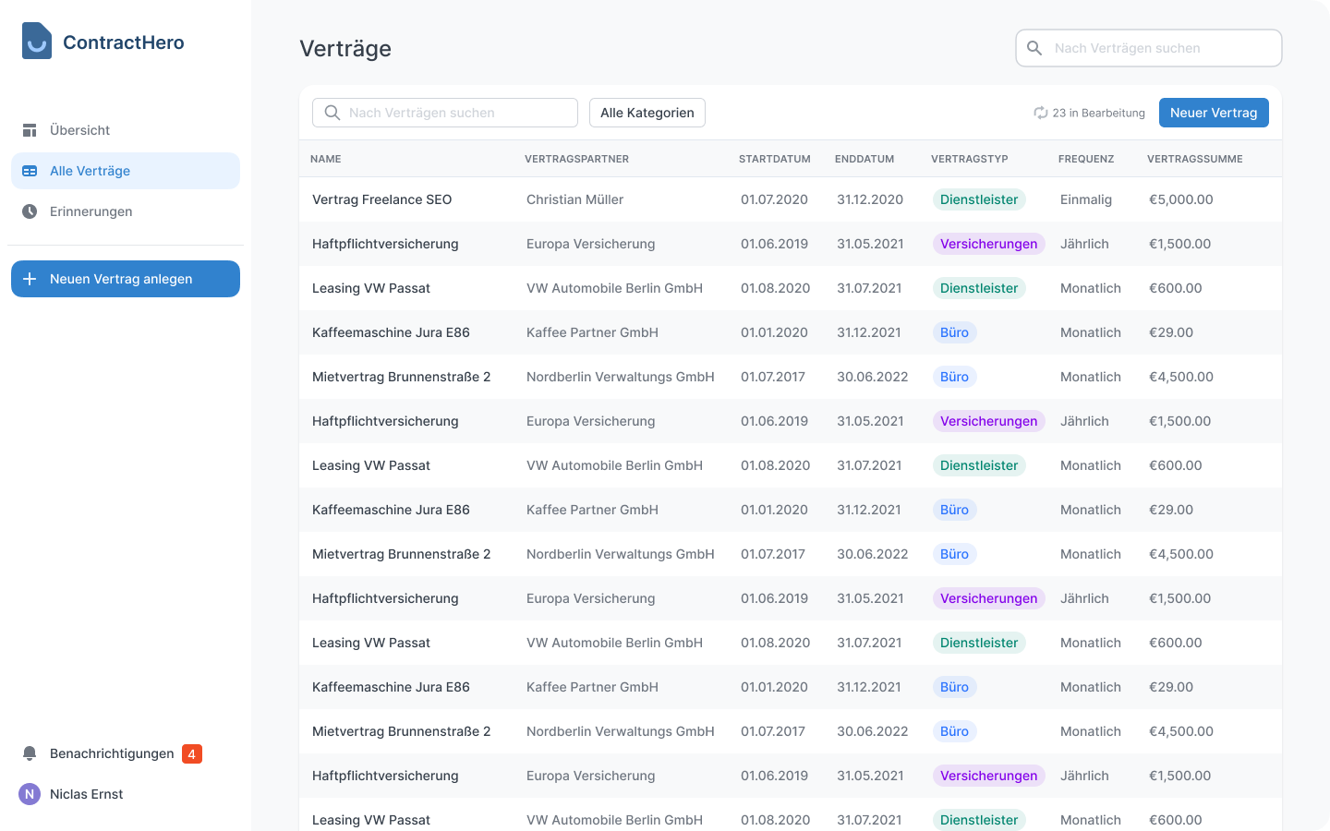Sort by VERTRAGSSUMME column header
The height and width of the screenshot is (831, 1330).
click(1195, 159)
